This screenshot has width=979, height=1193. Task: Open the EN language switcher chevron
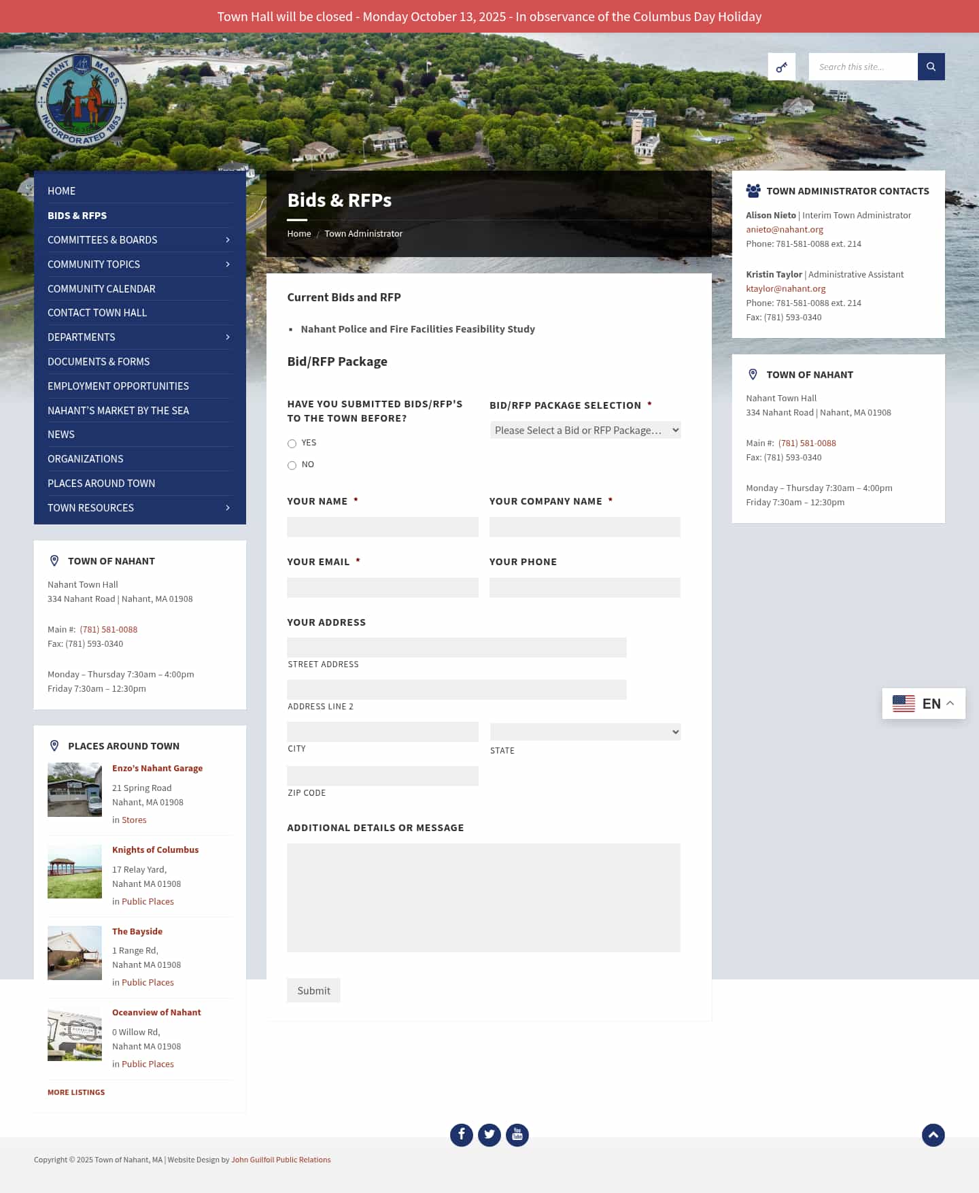(x=950, y=703)
